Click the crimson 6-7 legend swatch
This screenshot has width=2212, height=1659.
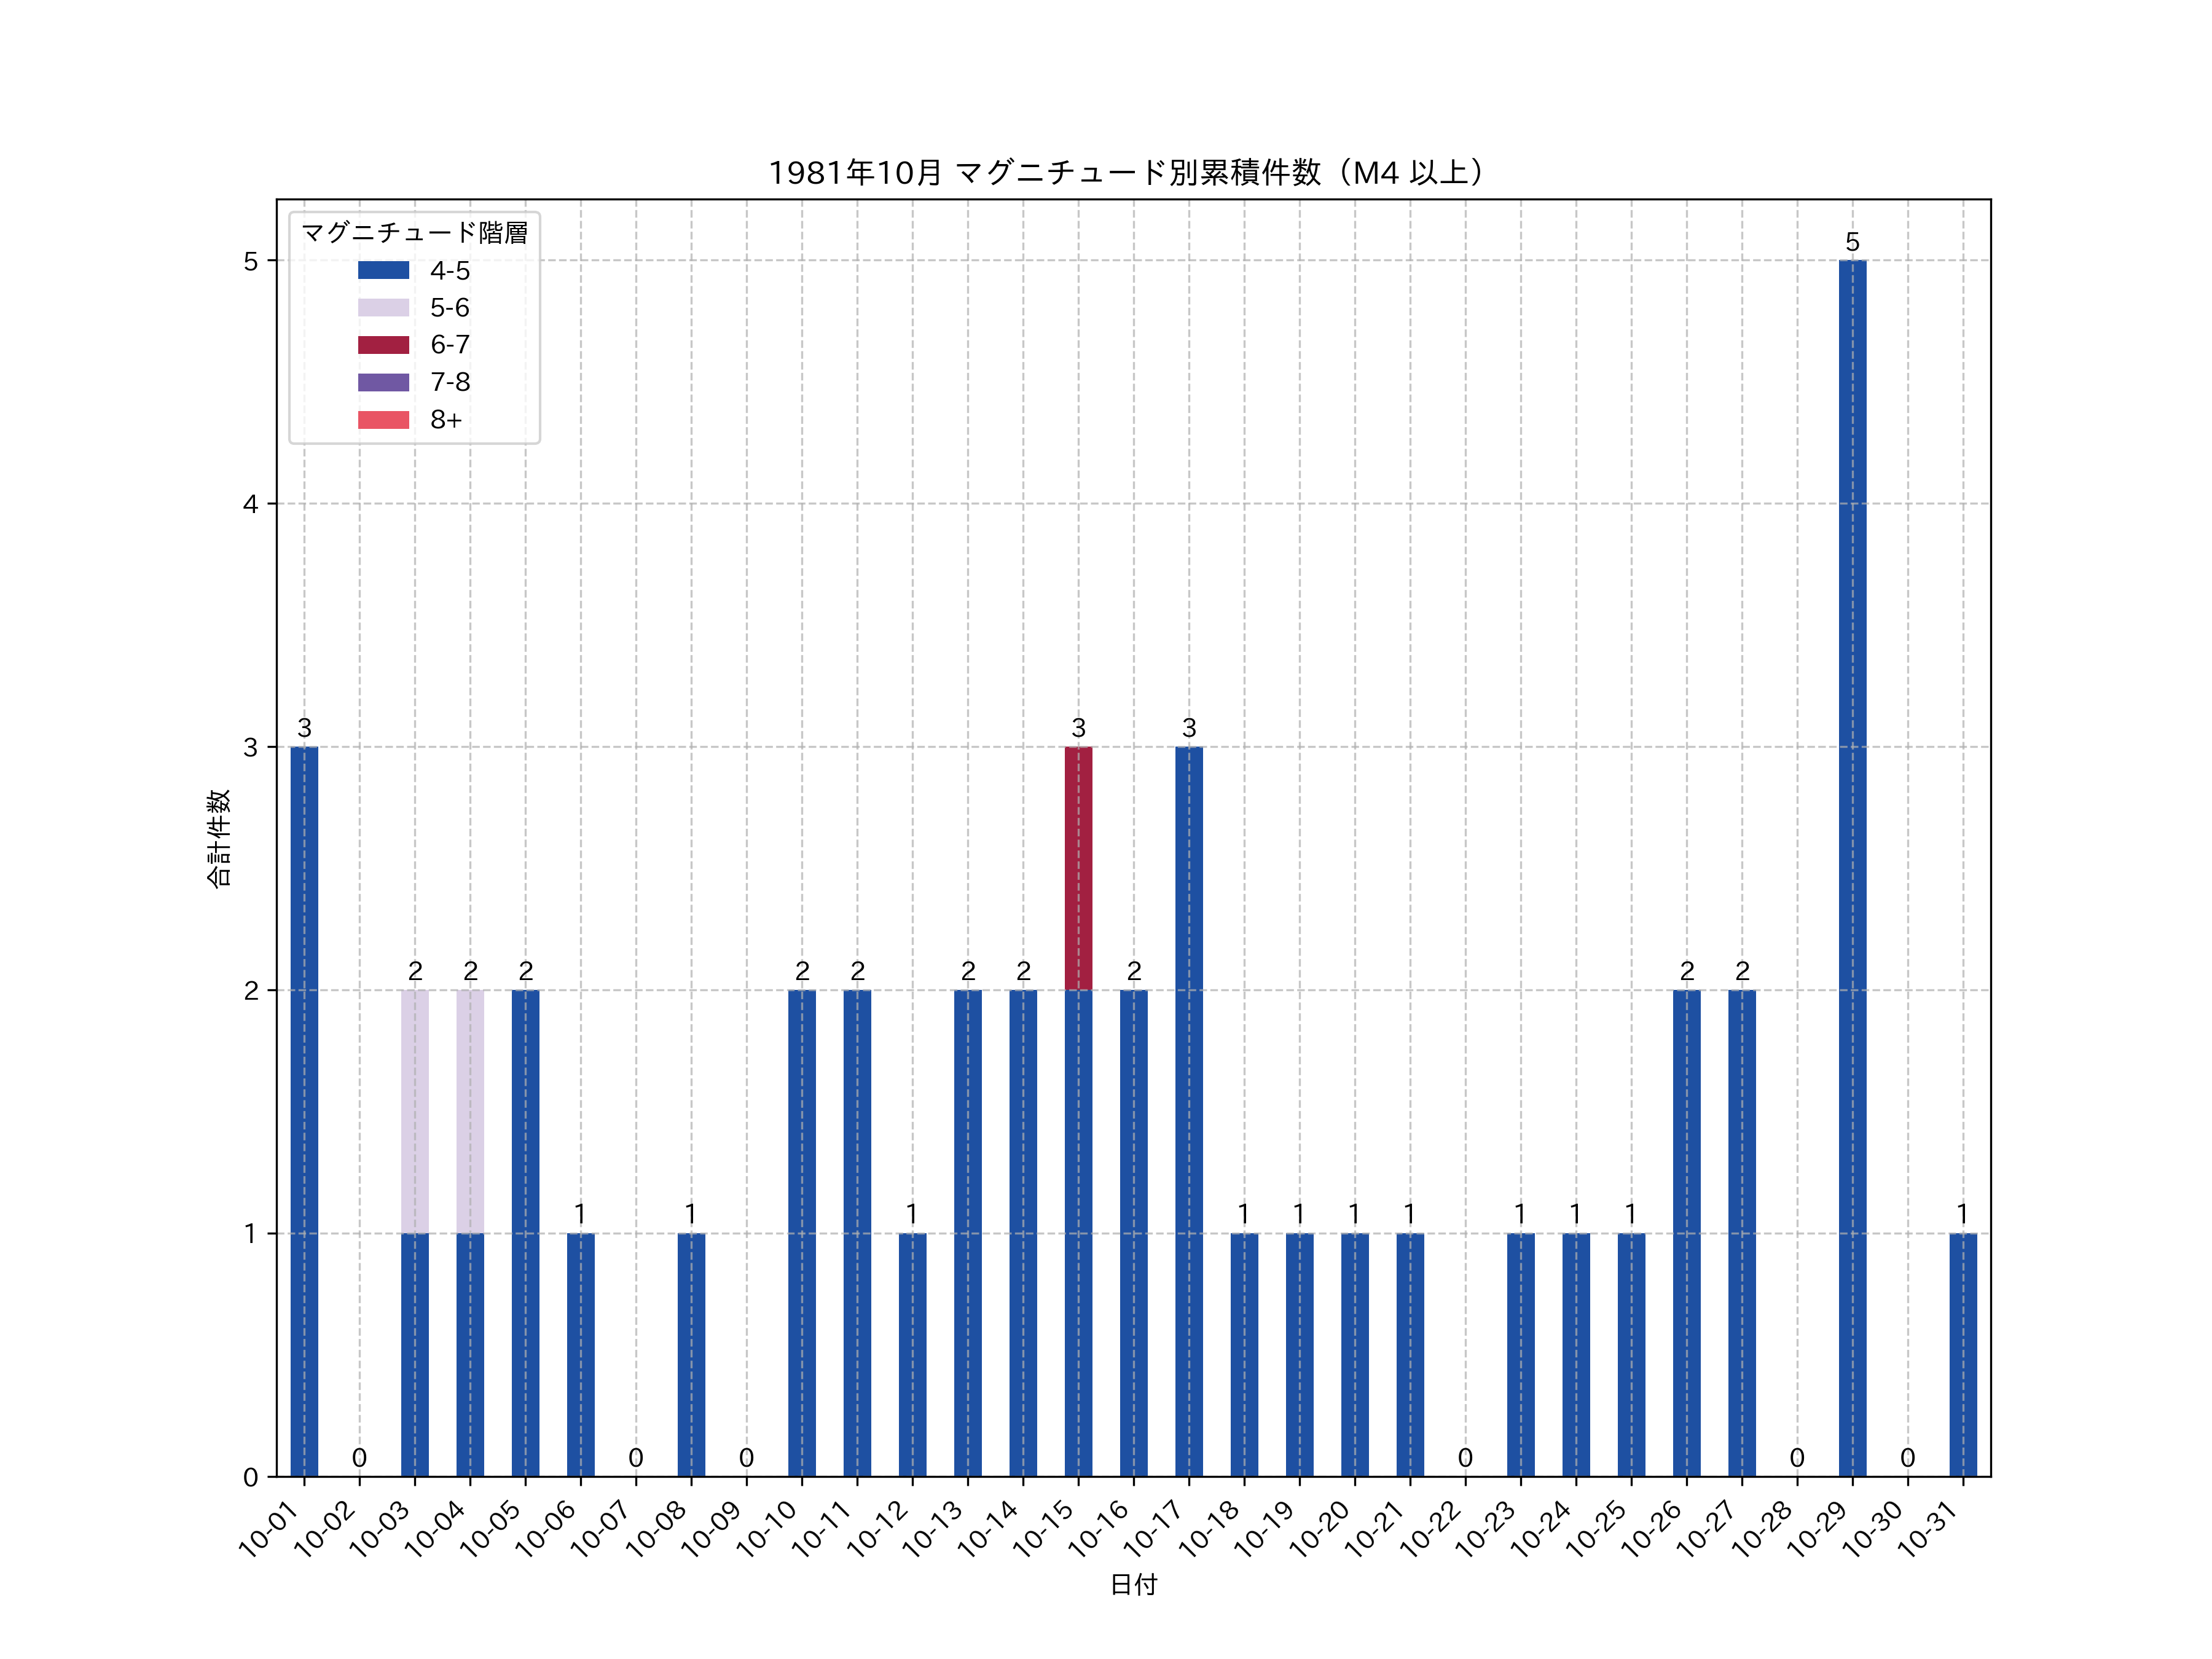coord(383,345)
